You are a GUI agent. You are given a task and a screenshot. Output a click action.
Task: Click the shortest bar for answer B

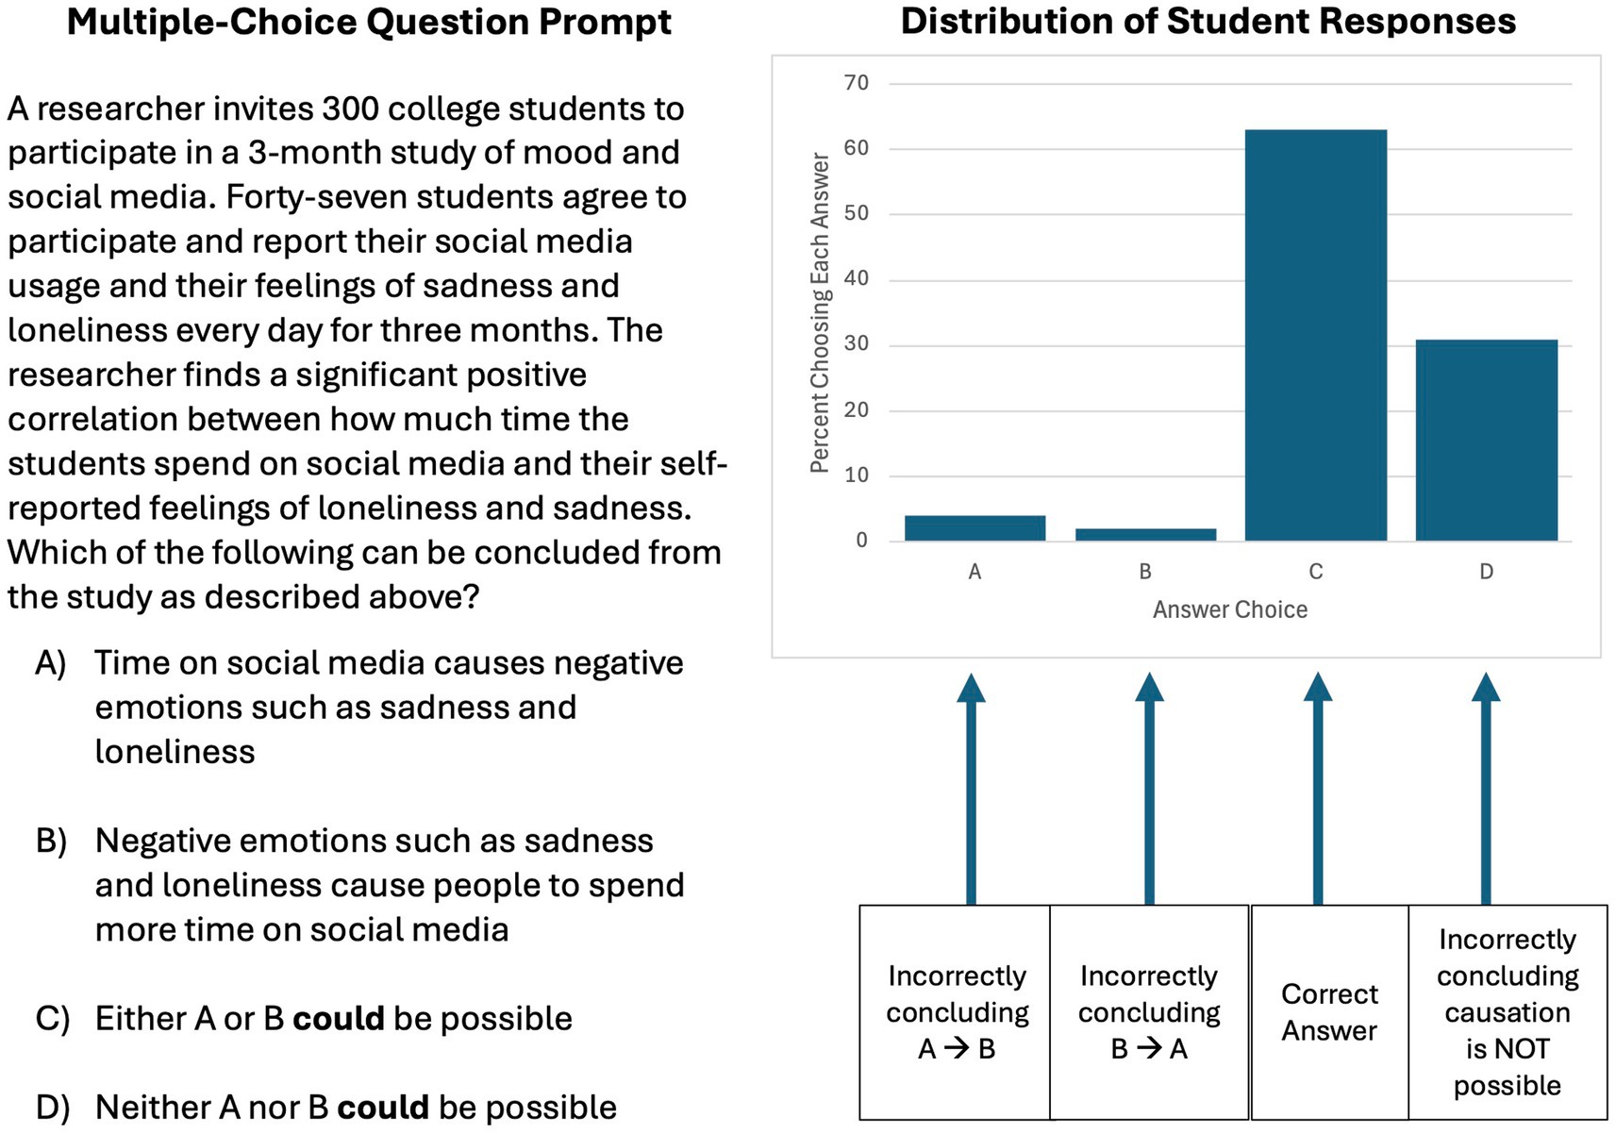[x=1145, y=534]
